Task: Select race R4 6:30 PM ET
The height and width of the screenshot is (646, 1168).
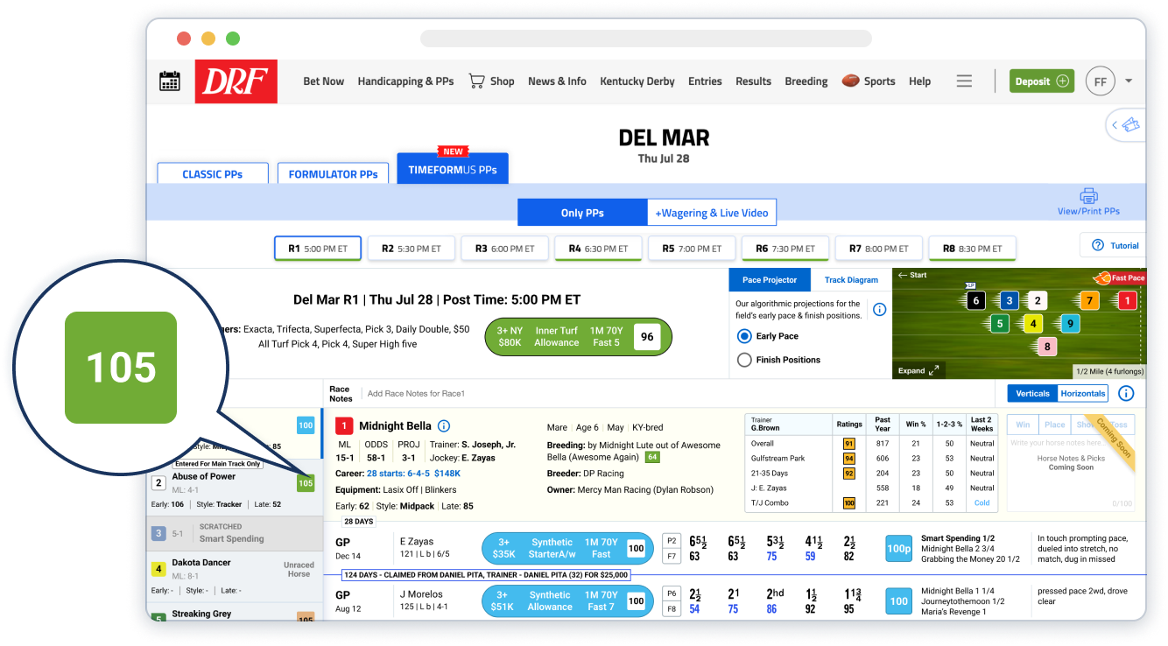Action: [598, 249]
